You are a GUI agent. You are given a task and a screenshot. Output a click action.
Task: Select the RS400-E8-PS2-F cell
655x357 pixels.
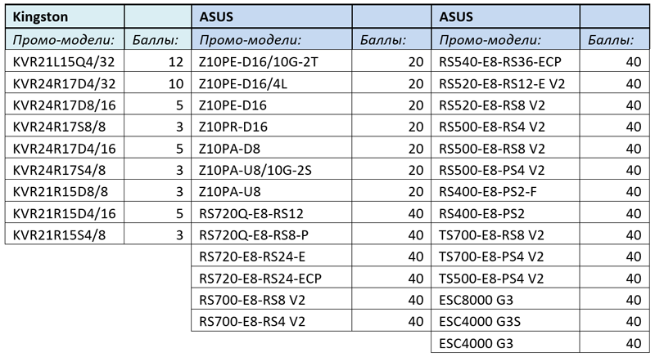tap(505, 191)
